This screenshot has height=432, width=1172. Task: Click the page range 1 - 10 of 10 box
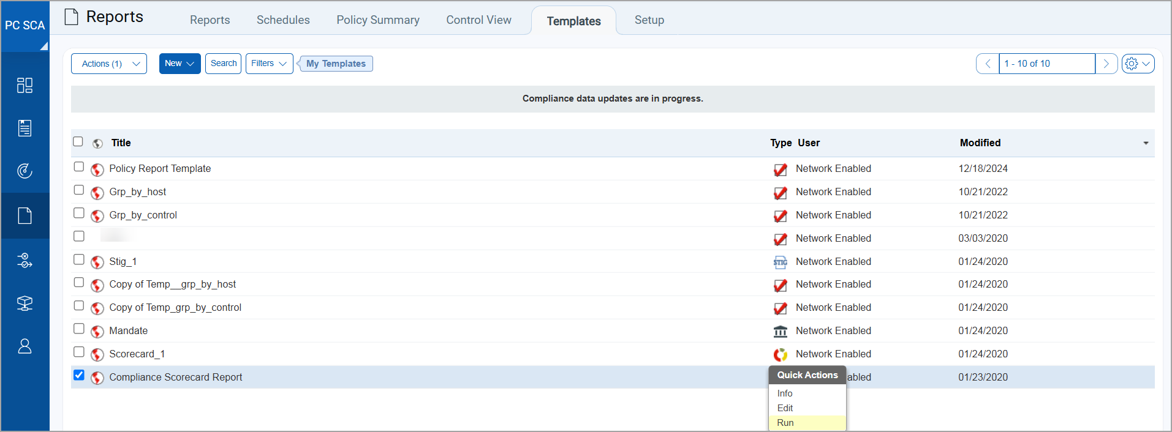(x=1047, y=64)
